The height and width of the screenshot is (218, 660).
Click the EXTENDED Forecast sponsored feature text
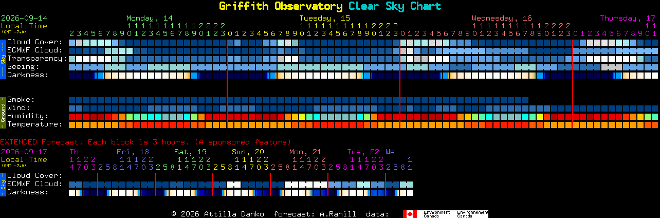pos(145,142)
